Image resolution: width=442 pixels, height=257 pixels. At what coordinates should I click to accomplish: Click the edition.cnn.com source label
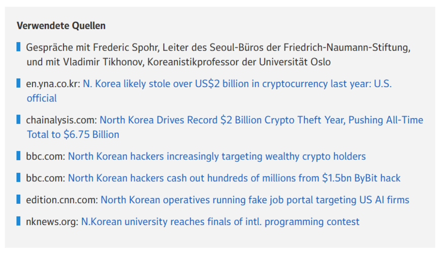62,200
